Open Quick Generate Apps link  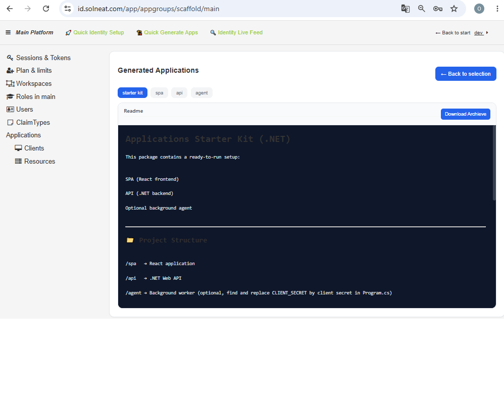[171, 32]
